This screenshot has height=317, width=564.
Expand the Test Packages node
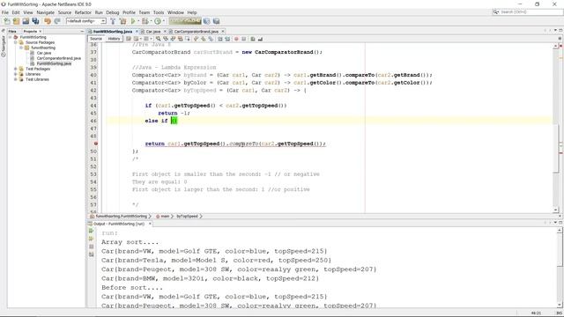click(16, 69)
